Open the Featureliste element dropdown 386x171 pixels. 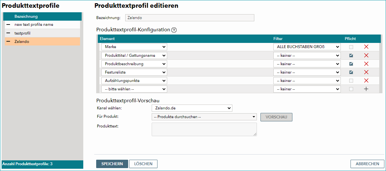click(134, 72)
